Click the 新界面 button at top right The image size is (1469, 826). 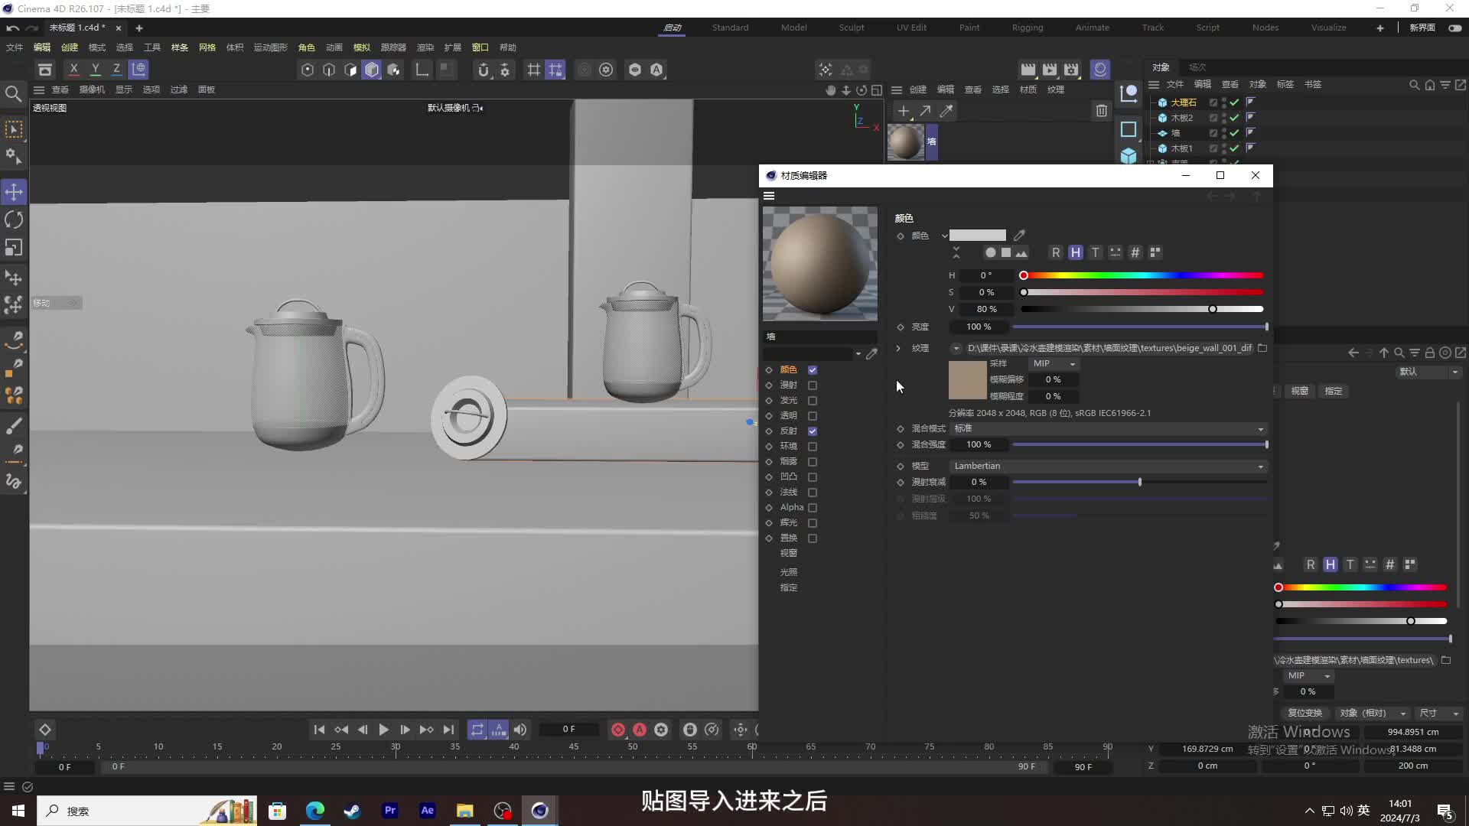pos(1422,28)
